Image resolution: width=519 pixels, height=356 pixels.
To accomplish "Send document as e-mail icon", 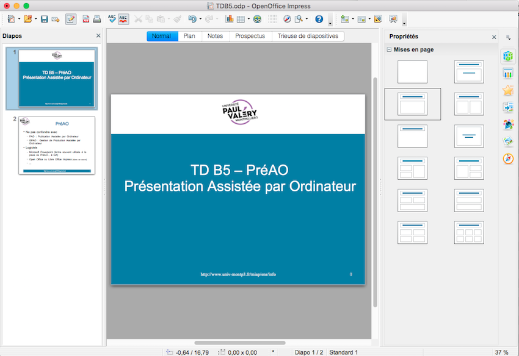I will click(x=56, y=19).
